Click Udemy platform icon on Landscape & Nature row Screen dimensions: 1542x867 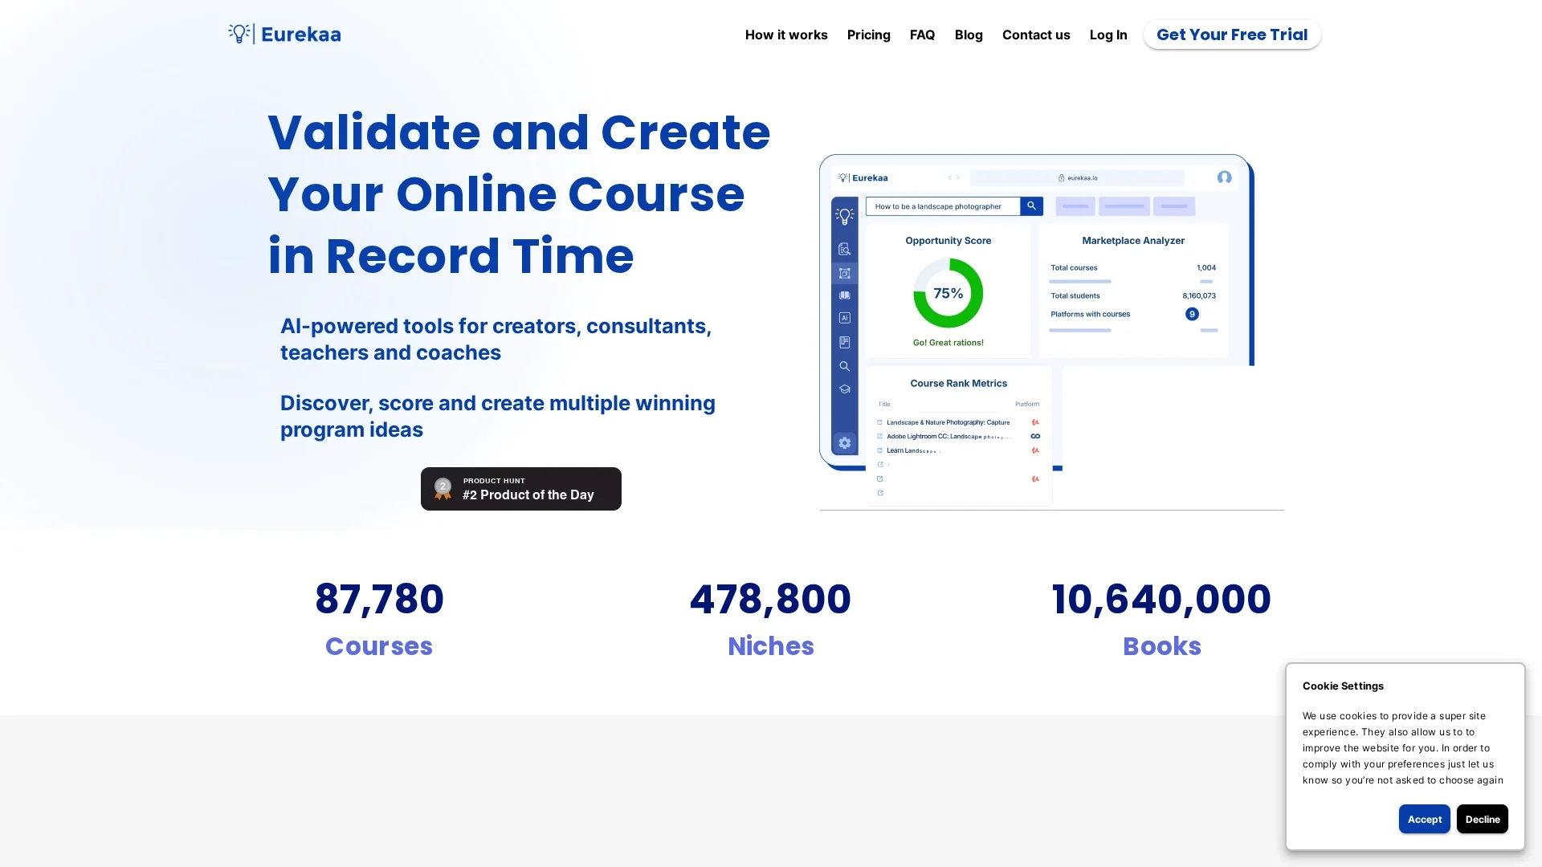(1034, 422)
